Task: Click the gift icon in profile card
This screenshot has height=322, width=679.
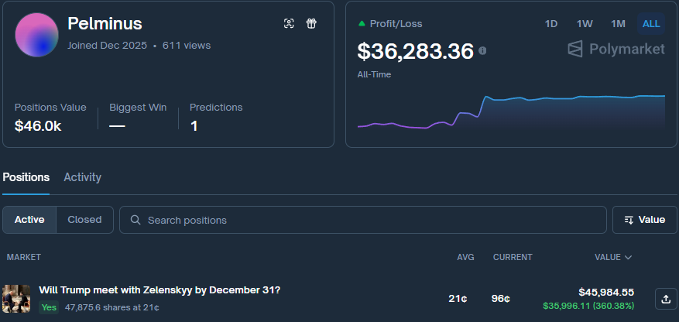Action: [x=311, y=23]
